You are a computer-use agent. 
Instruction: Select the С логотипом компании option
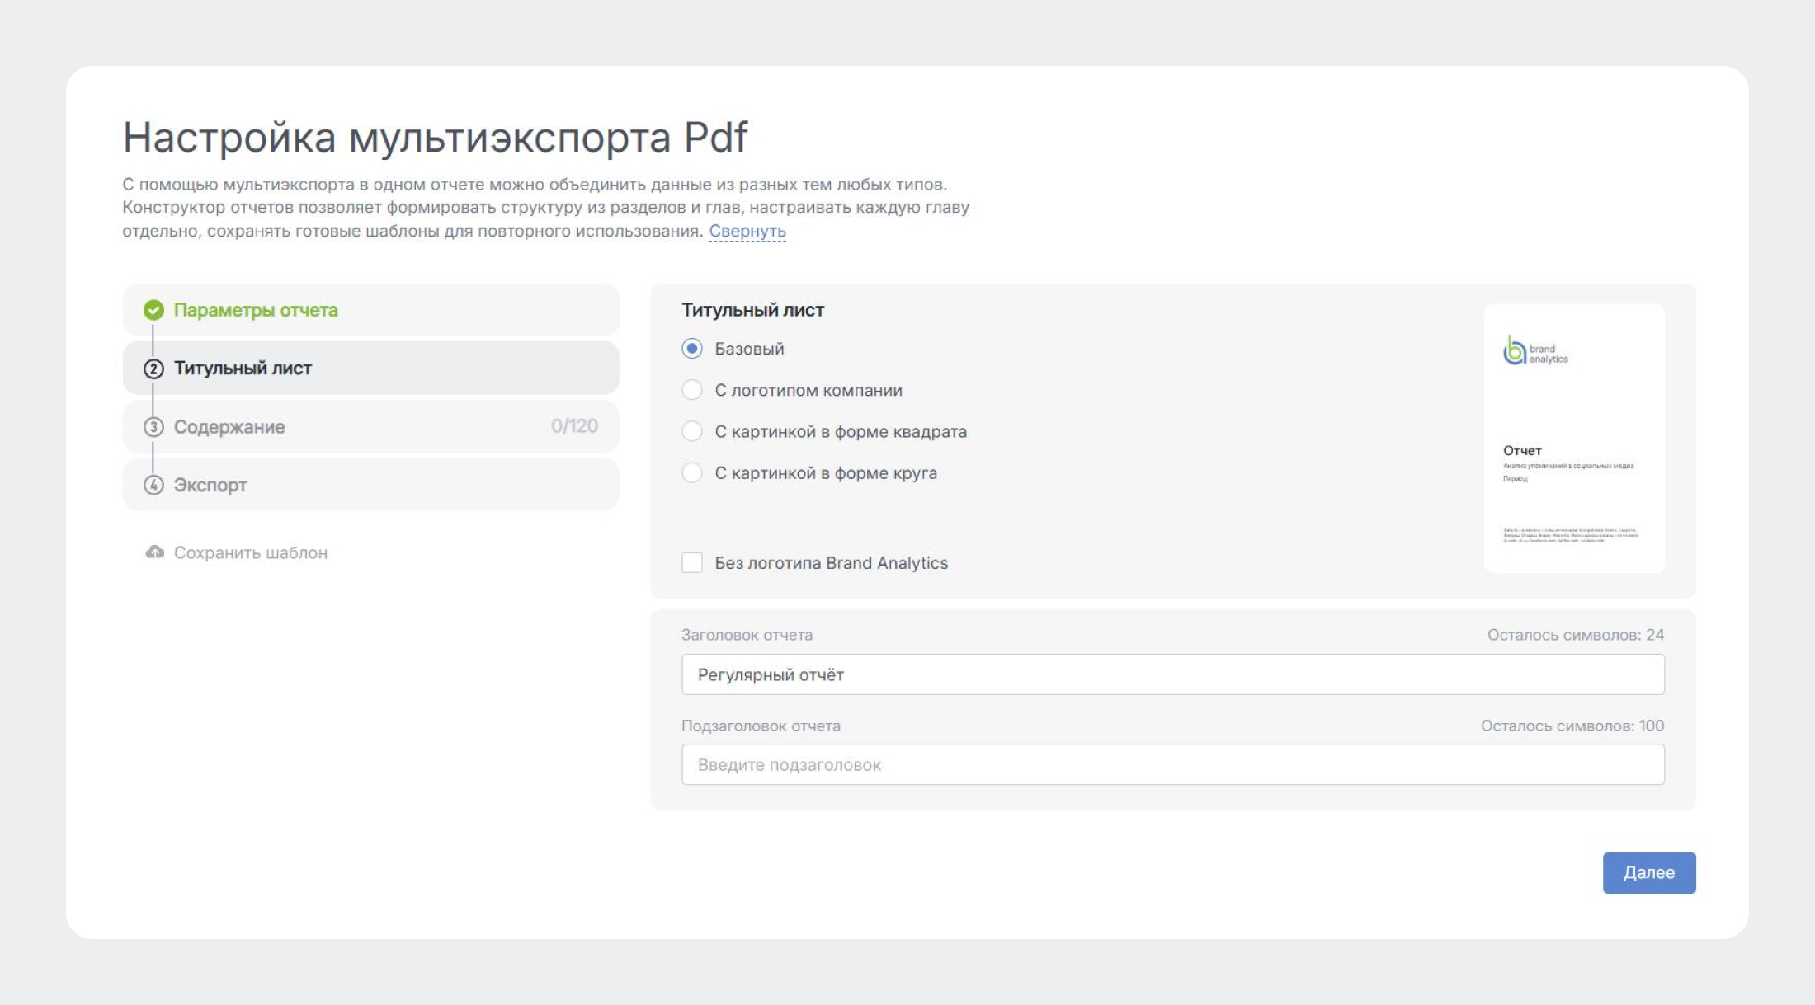692,390
